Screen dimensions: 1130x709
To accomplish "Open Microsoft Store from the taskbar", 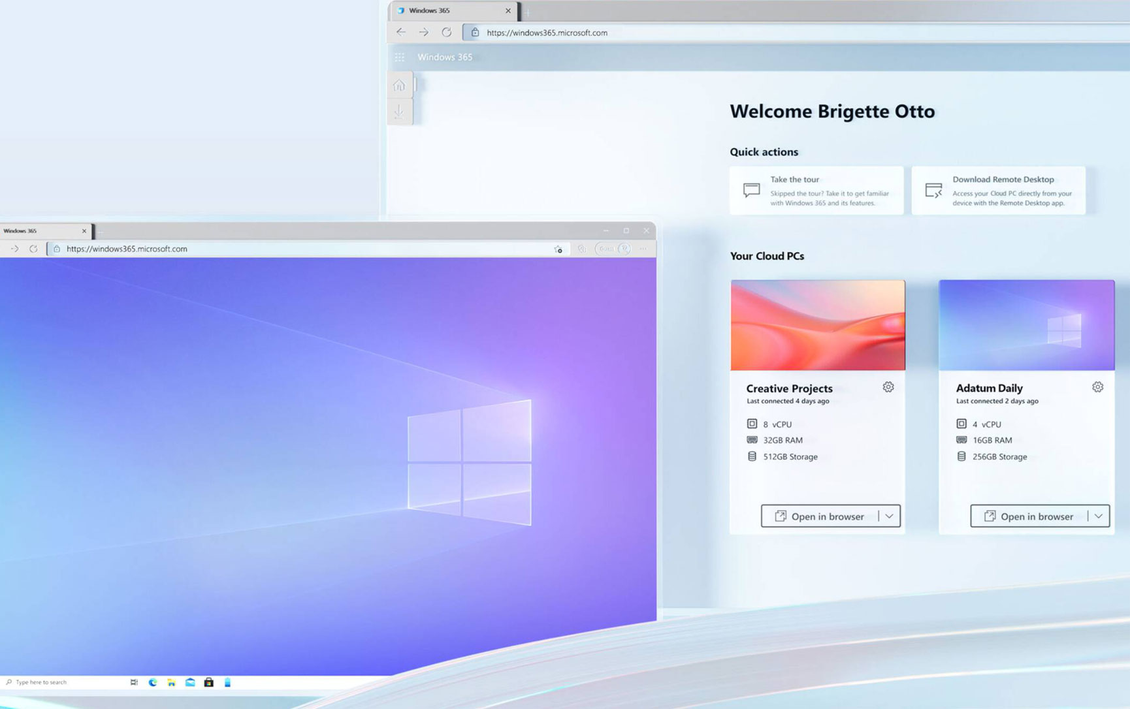I will pos(208,682).
